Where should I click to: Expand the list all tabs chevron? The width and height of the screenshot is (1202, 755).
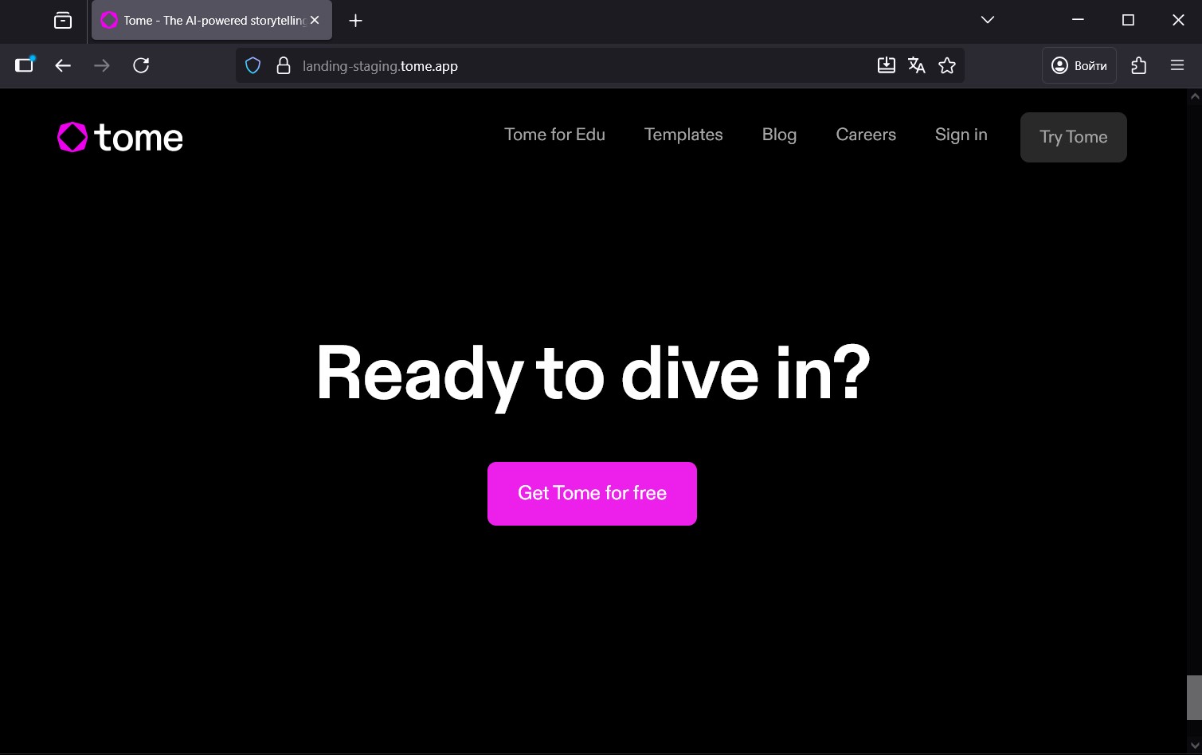click(x=988, y=20)
